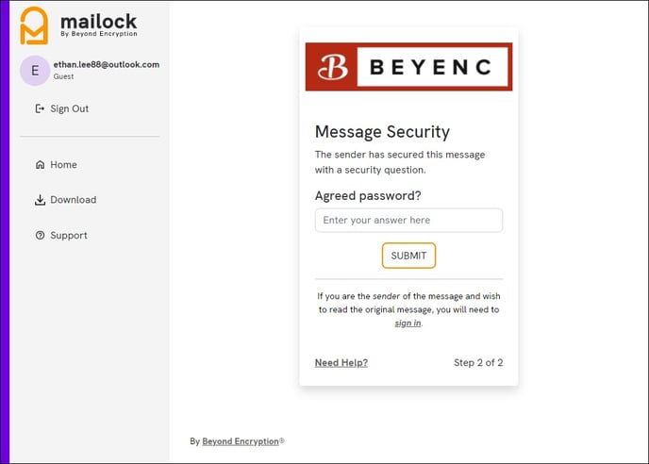The width and height of the screenshot is (649, 464).
Task: Click the Support question mark icon
Action: coord(40,236)
